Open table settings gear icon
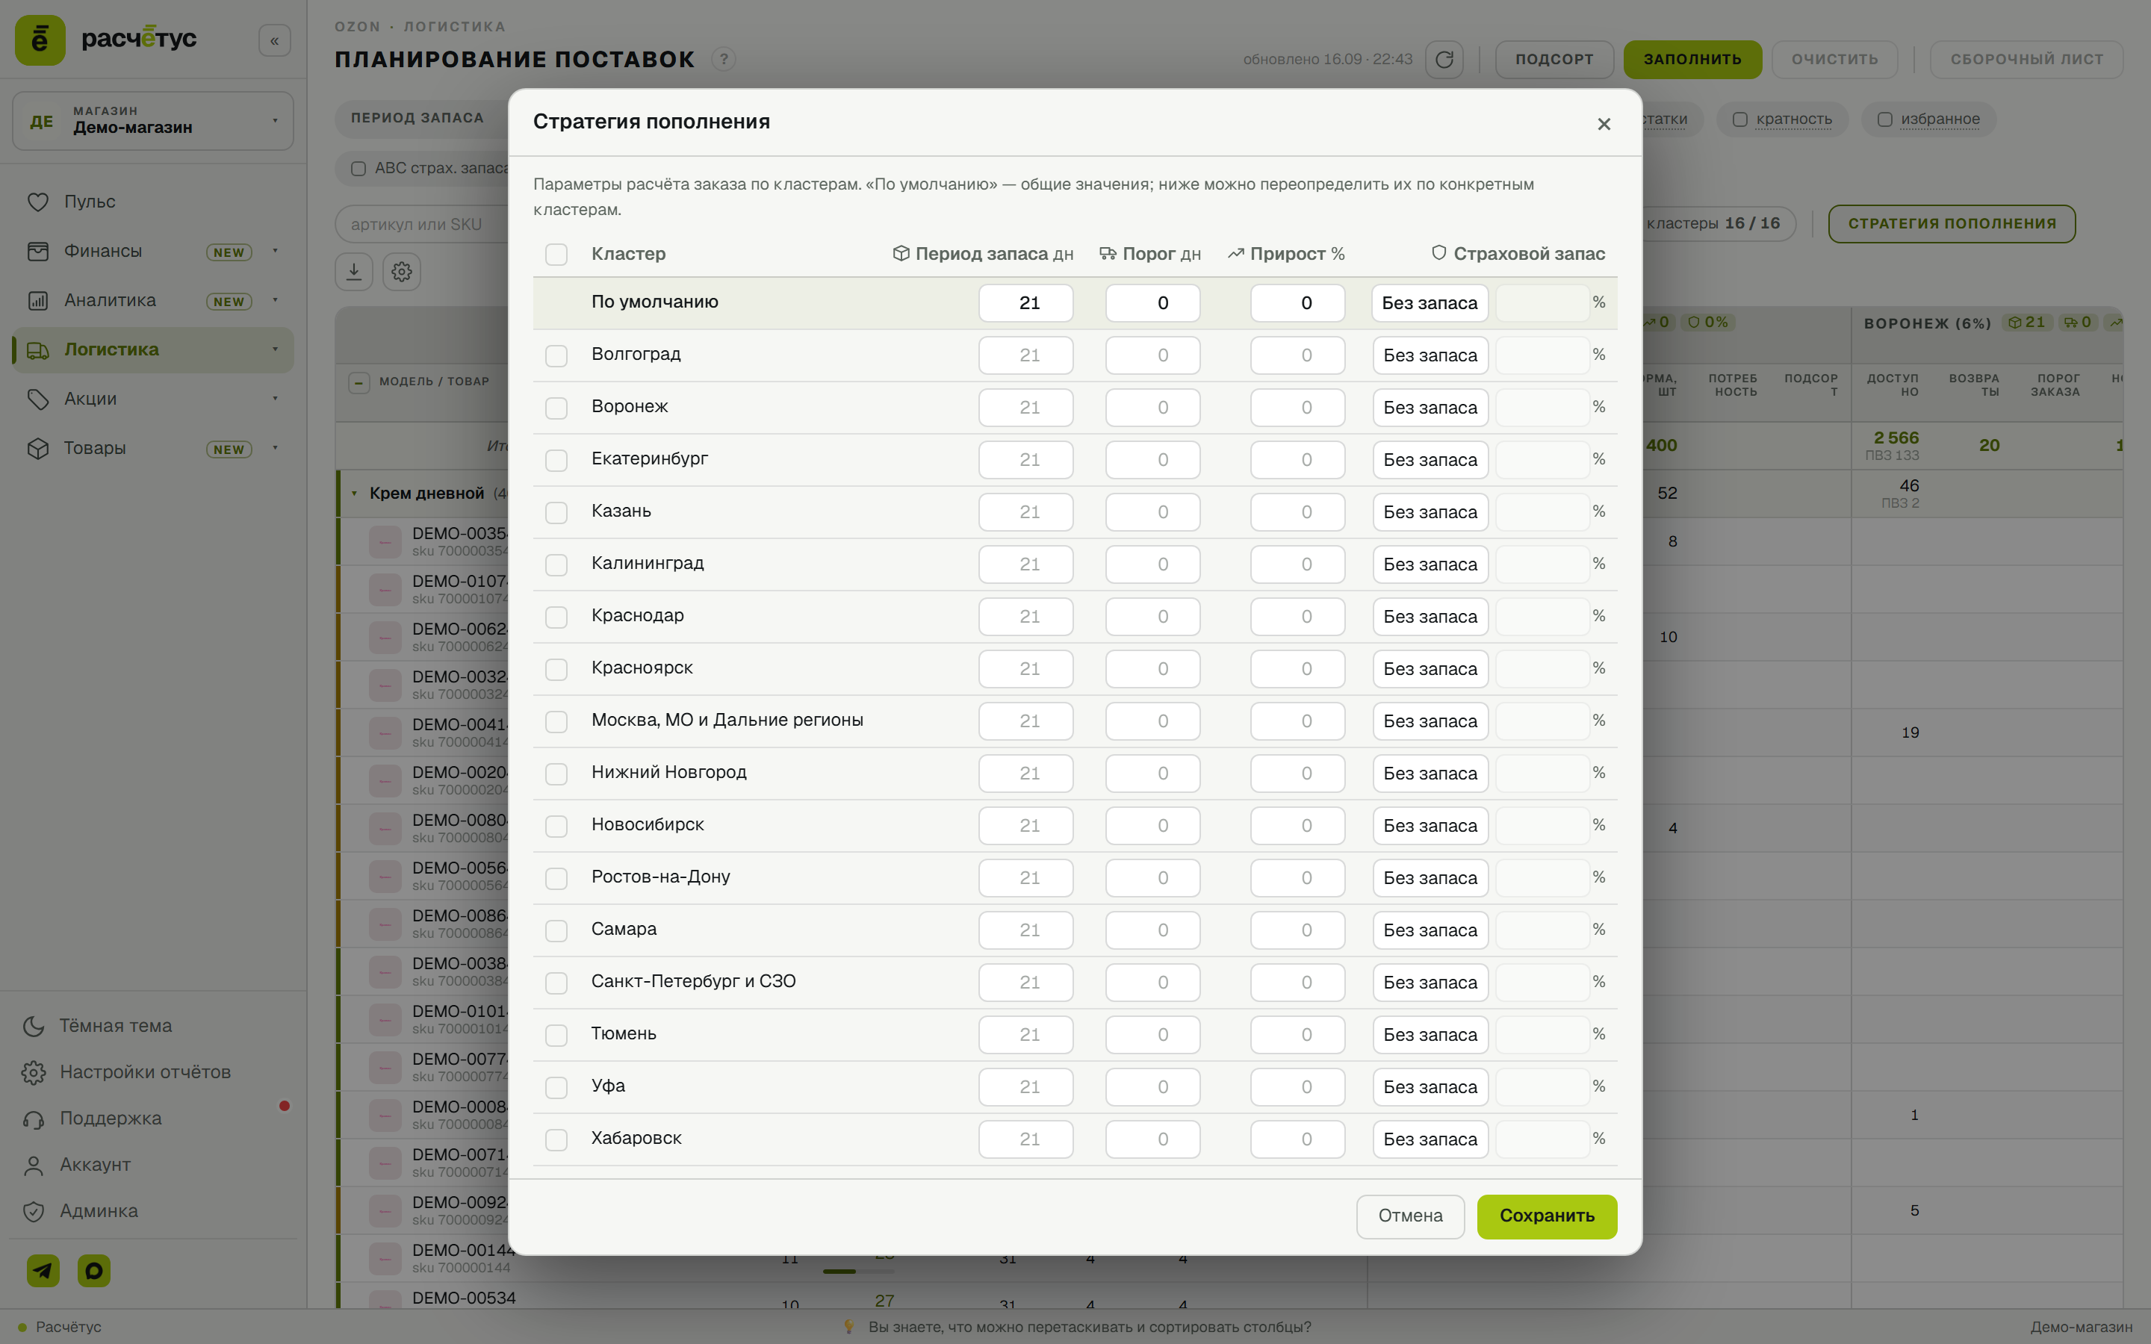 [x=402, y=271]
